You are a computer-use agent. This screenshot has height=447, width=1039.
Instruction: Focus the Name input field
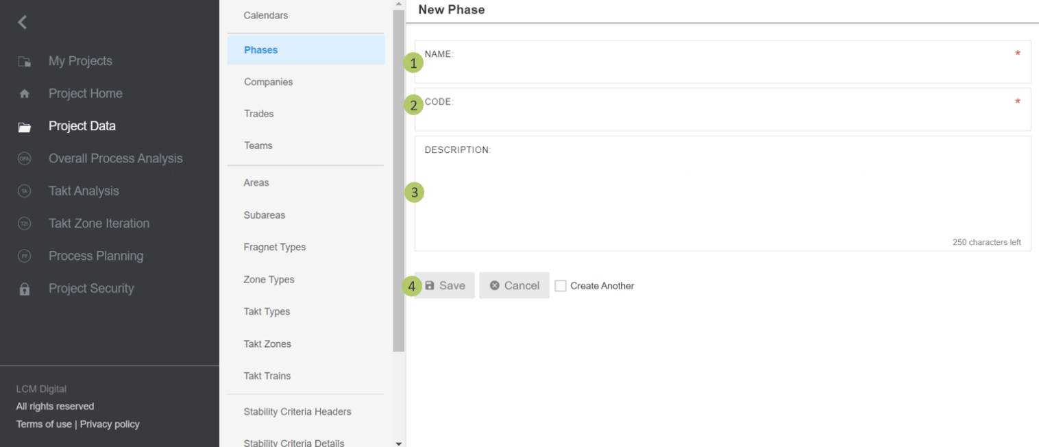pyautogui.click(x=722, y=68)
